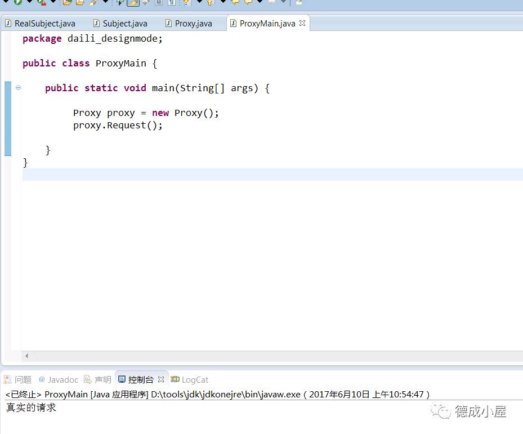
Task: Click the editor horizontal scroll left arrow
Action: click(x=26, y=356)
